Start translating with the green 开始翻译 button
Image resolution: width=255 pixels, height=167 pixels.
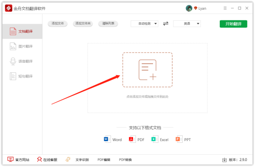click(233, 24)
